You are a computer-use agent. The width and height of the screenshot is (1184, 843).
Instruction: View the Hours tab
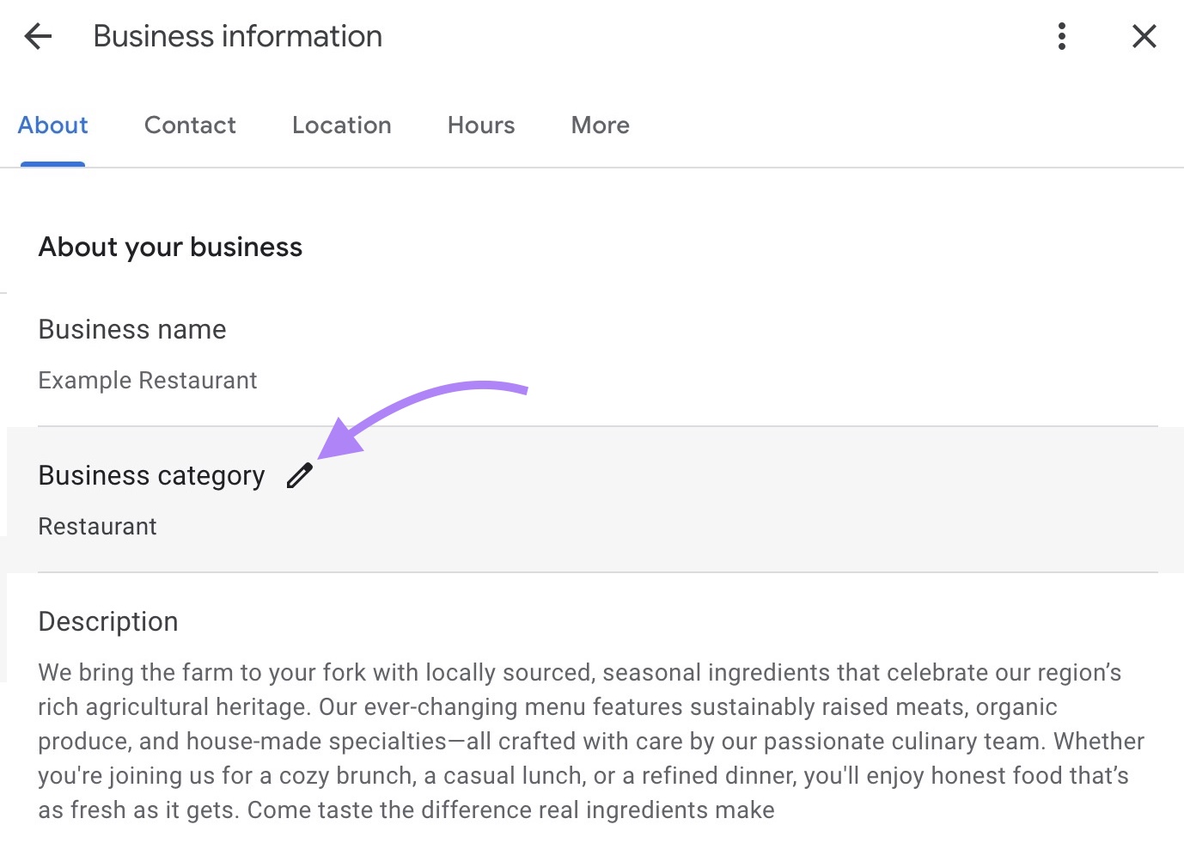tap(480, 125)
